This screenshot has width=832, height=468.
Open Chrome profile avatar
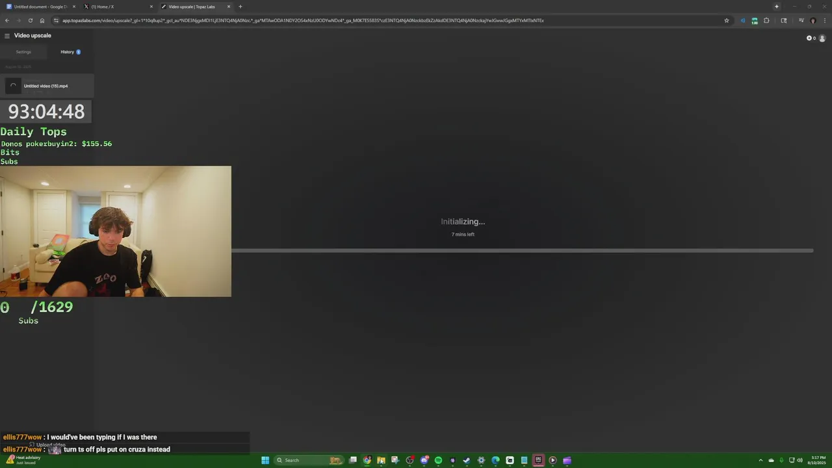[813, 20]
